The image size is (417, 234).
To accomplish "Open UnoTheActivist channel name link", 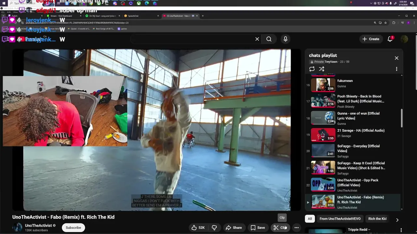I will (x=38, y=226).
